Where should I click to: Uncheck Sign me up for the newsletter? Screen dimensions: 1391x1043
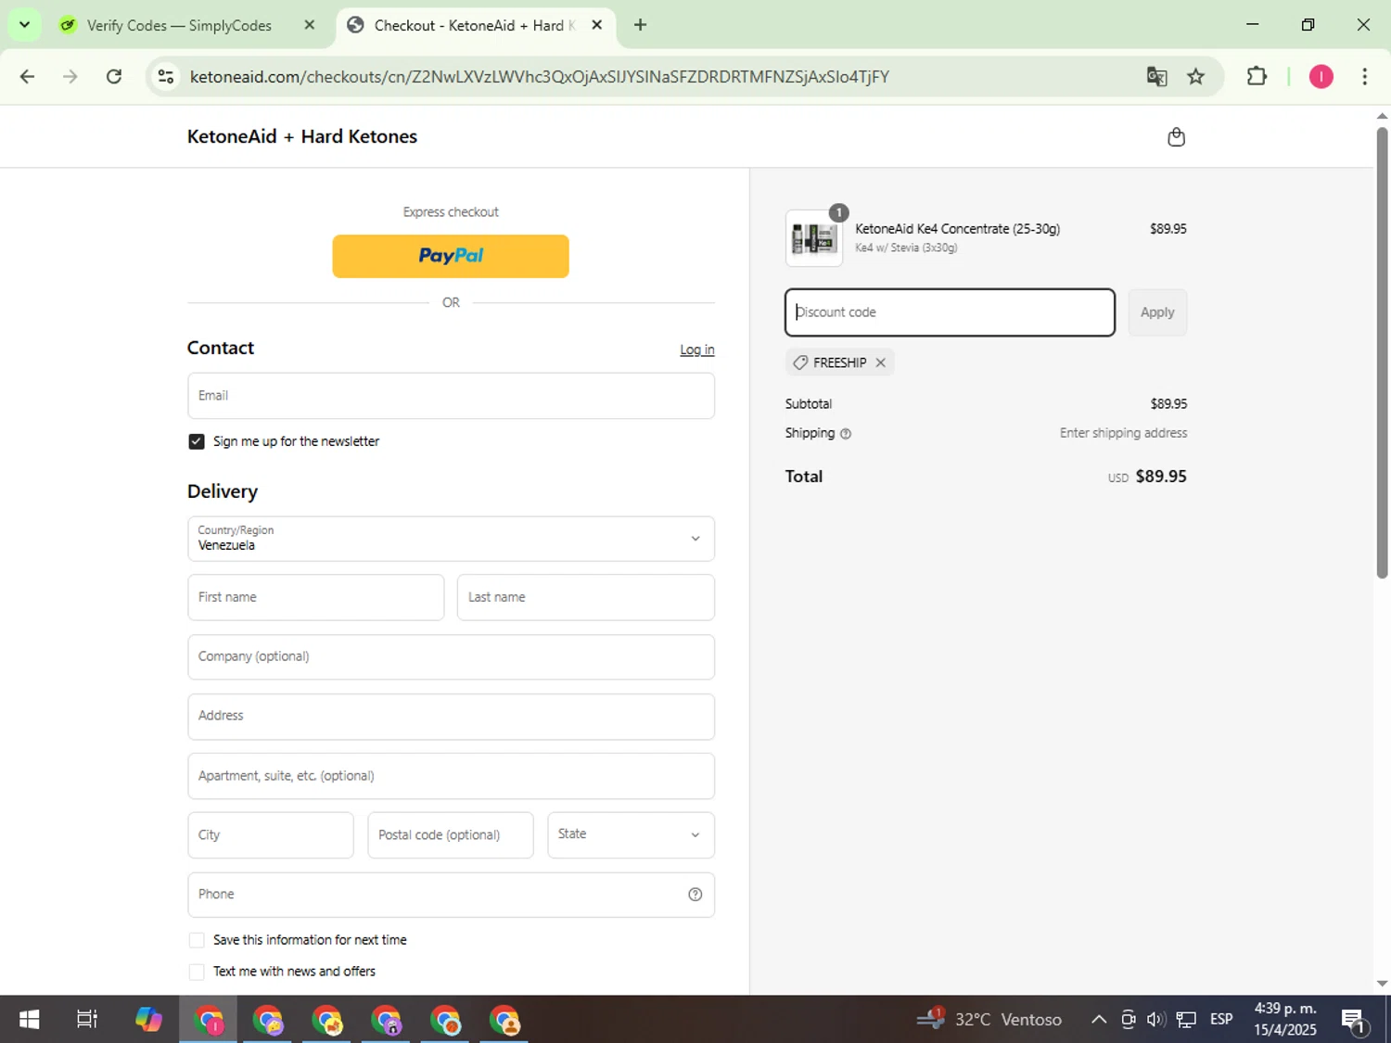pyautogui.click(x=197, y=441)
